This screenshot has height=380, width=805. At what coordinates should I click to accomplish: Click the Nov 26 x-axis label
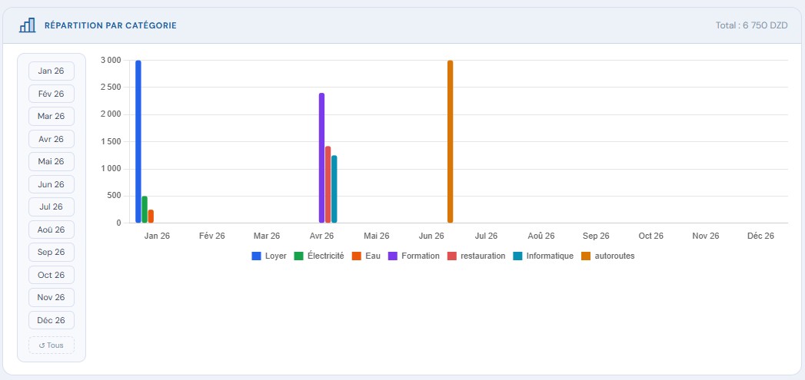[x=706, y=236]
